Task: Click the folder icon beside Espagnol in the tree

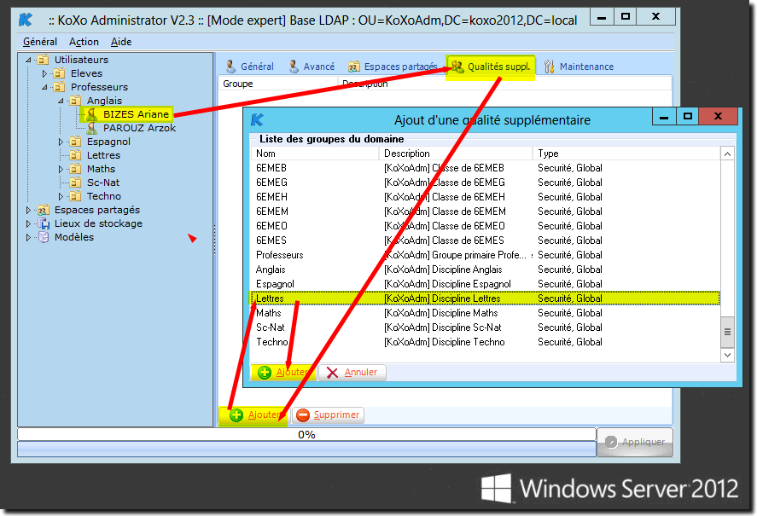Action: point(75,142)
